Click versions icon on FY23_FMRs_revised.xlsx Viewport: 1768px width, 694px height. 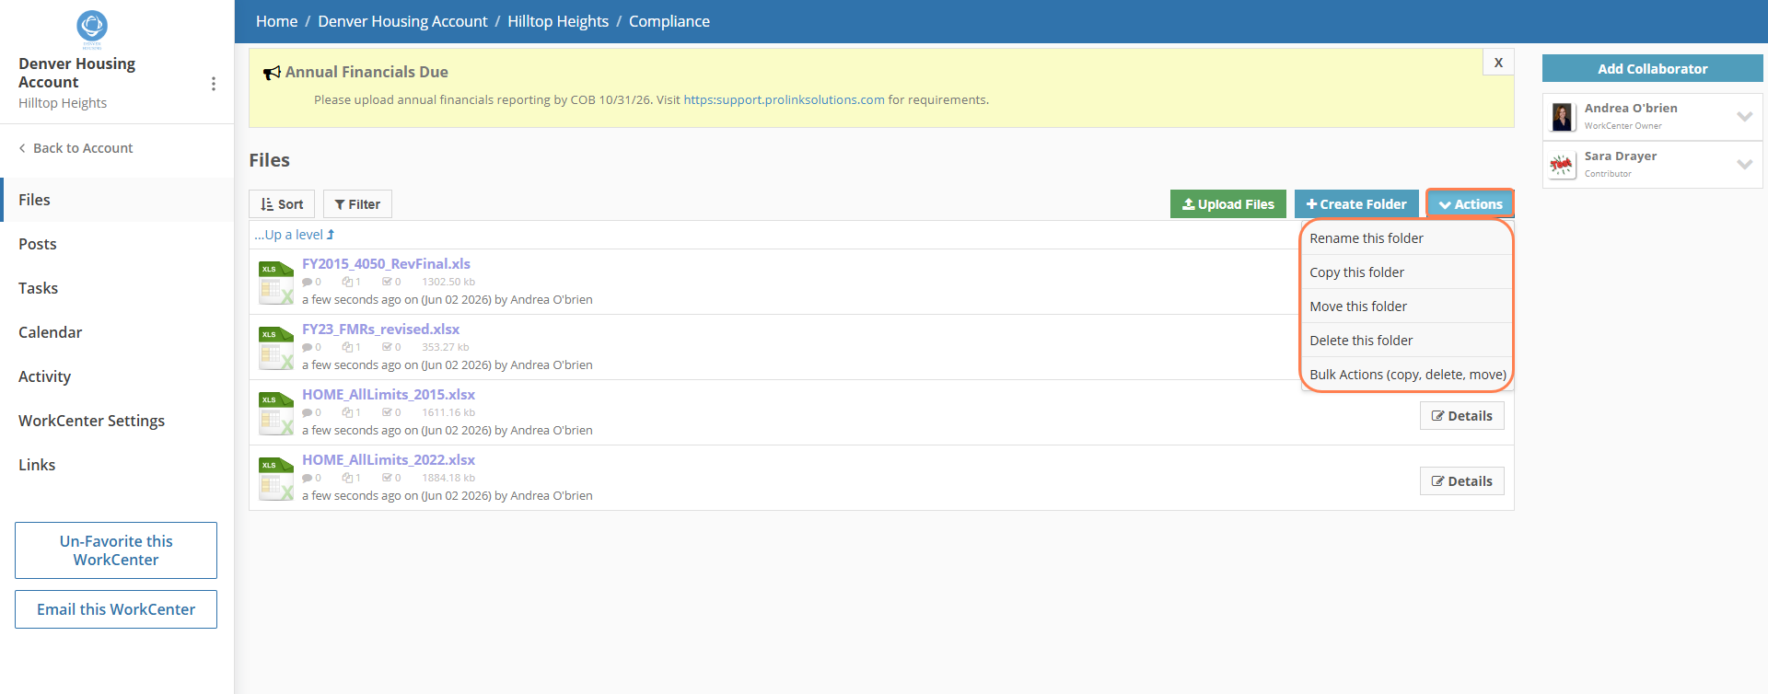(347, 348)
